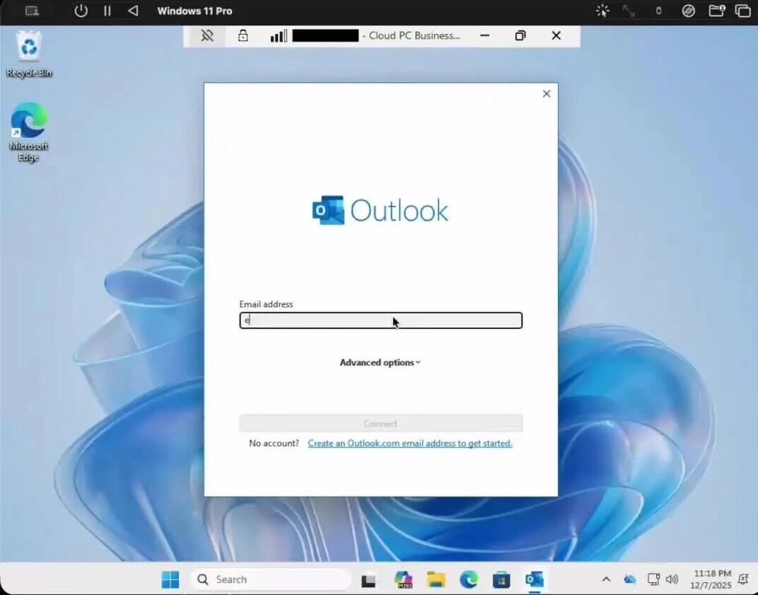
Task: Open the notification bell in the taskbar
Action: pyautogui.click(x=743, y=579)
